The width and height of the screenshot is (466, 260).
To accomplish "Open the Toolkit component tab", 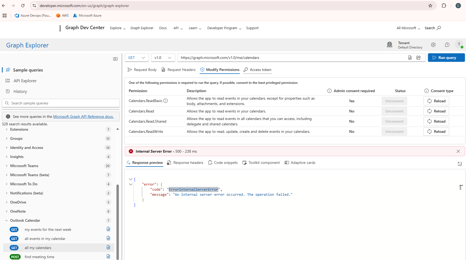I will pyautogui.click(x=261, y=163).
